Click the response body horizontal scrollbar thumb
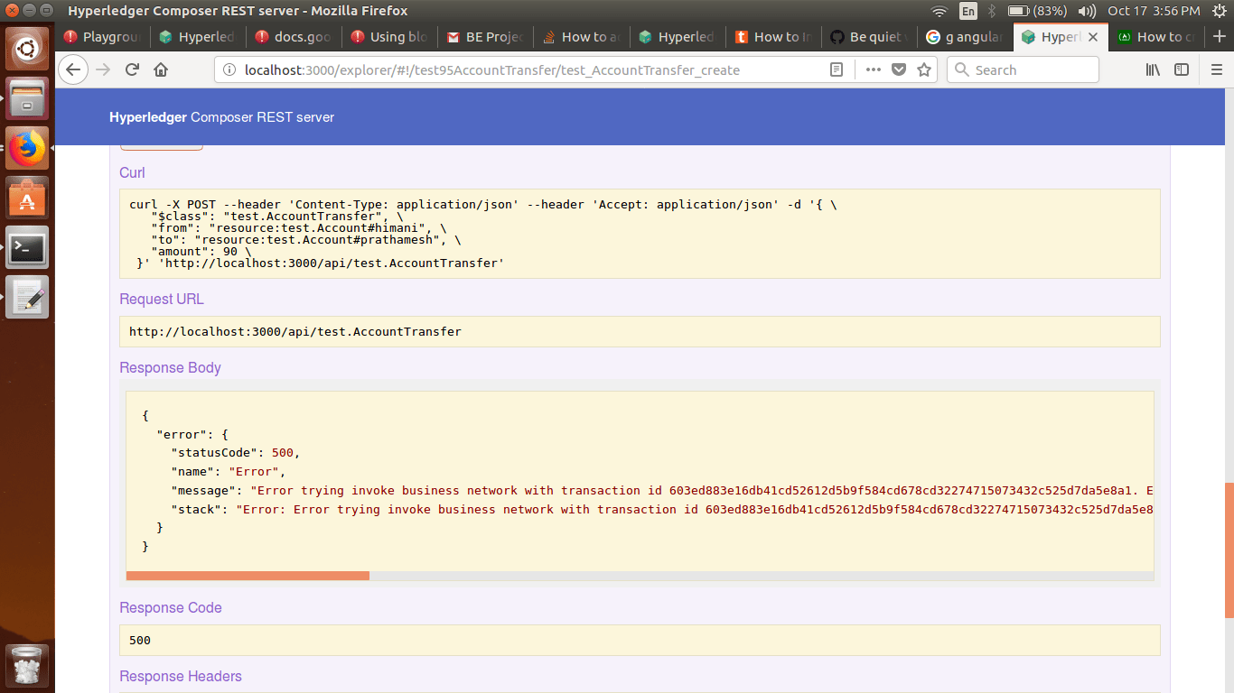The height and width of the screenshot is (693, 1234). click(x=248, y=576)
